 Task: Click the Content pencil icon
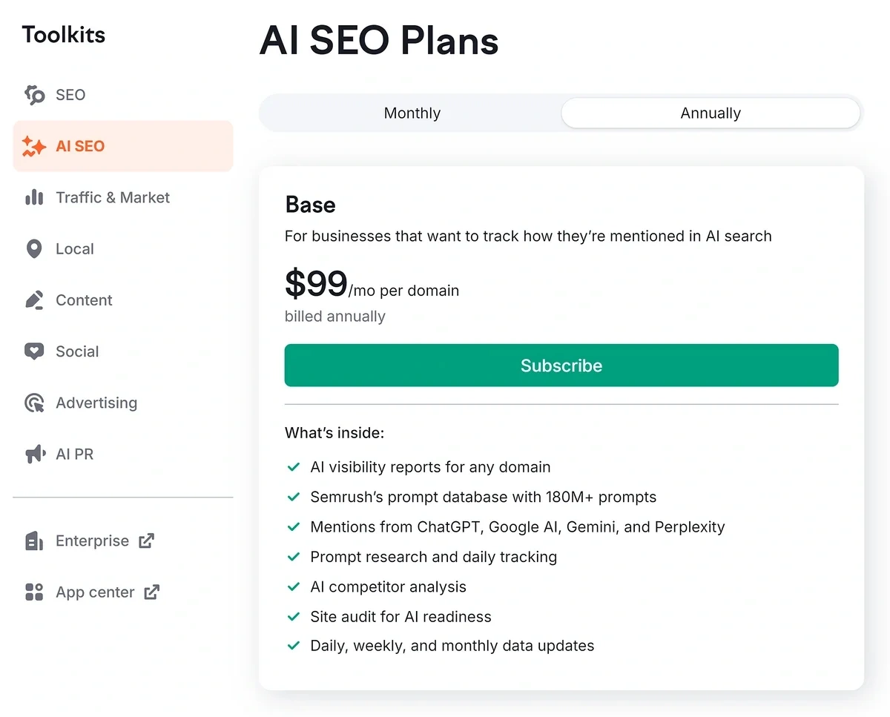coord(34,300)
